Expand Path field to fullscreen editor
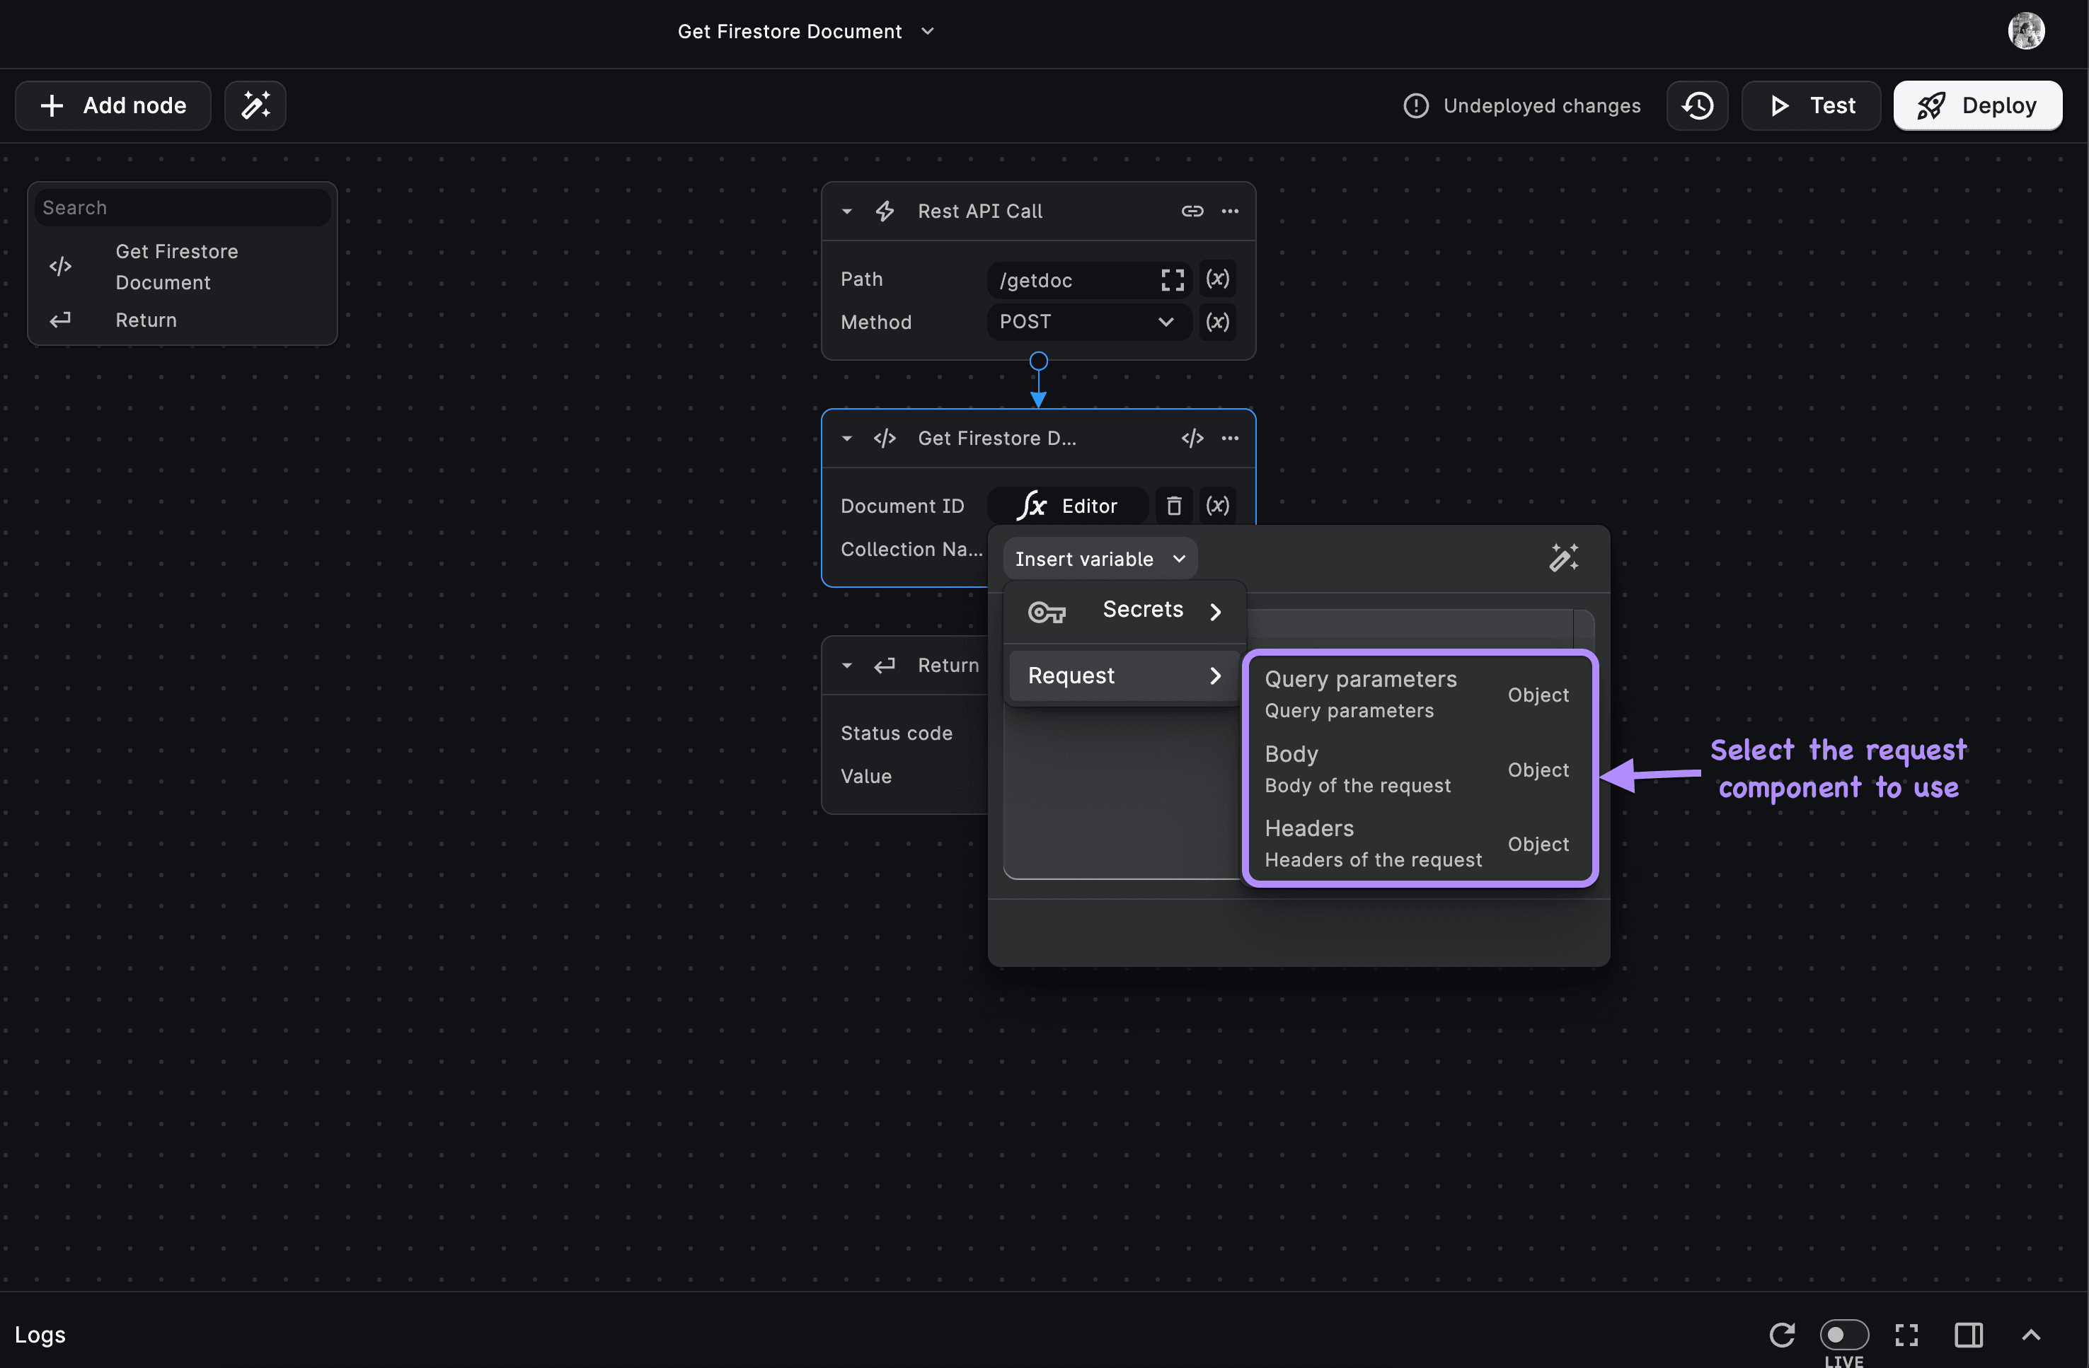 [1172, 280]
